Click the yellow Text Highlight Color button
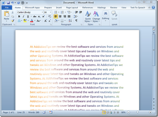The height and width of the screenshot is (117, 158). (x=25, y=21)
